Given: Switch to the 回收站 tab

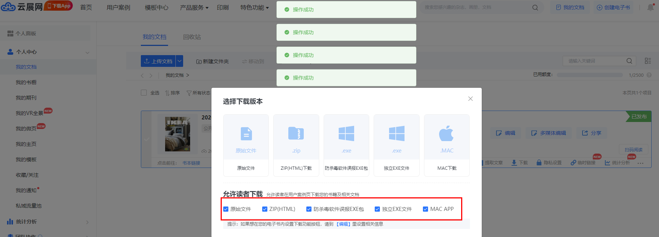Looking at the screenshot, I should tap(192, 37).
